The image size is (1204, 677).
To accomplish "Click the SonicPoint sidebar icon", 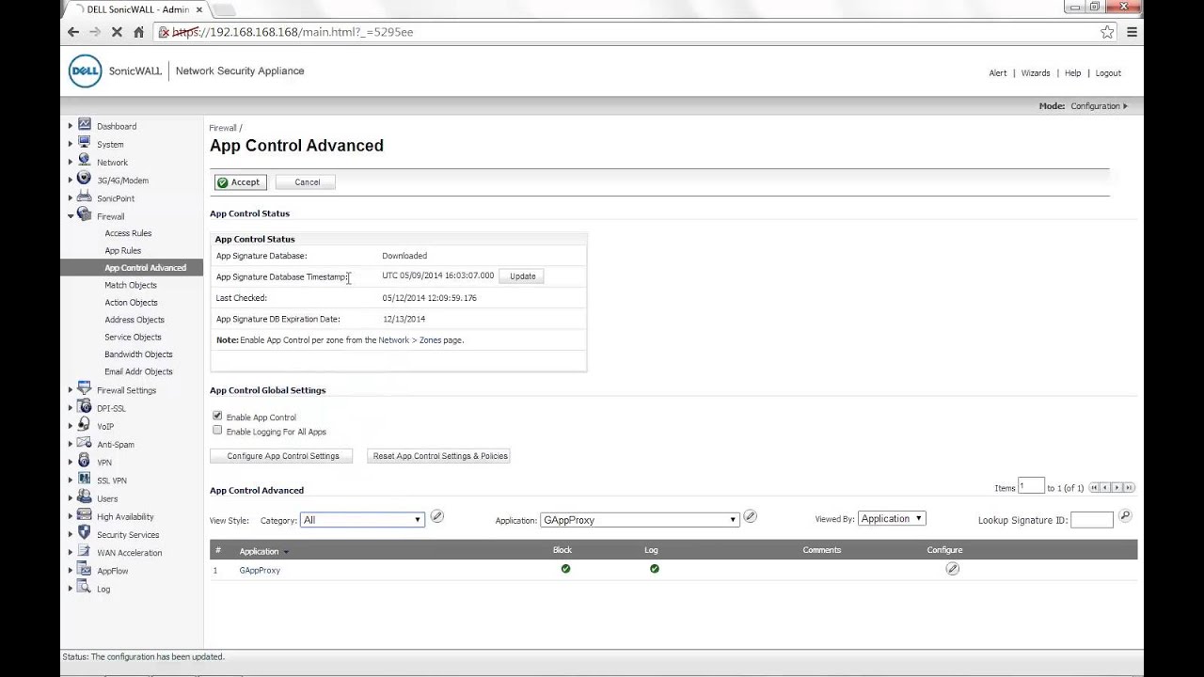I will 85,197.
